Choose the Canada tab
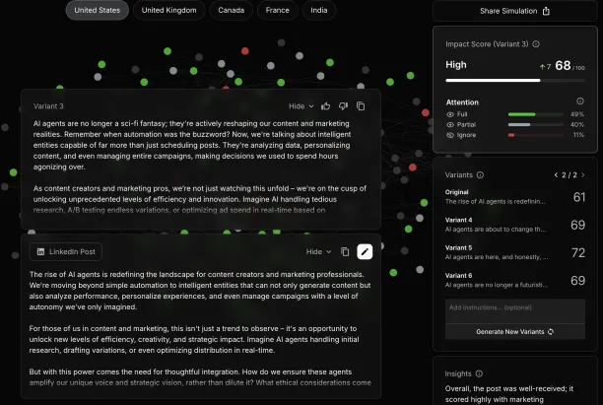Viewport: 603px width, 405px height. [x=232, y=11]
